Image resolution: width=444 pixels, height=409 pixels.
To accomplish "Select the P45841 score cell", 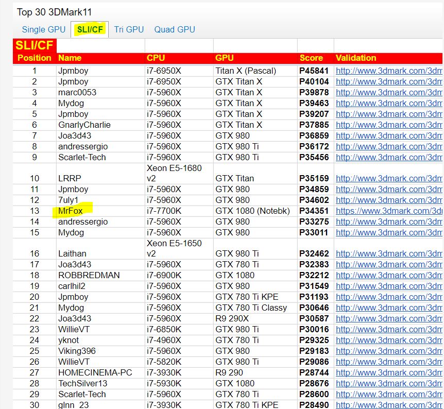I will click(315, 71).
